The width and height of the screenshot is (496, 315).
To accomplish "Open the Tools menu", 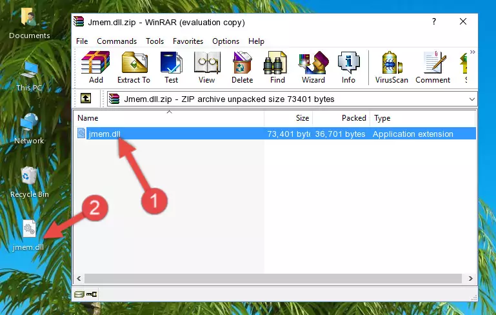I will tap(155, 41).
